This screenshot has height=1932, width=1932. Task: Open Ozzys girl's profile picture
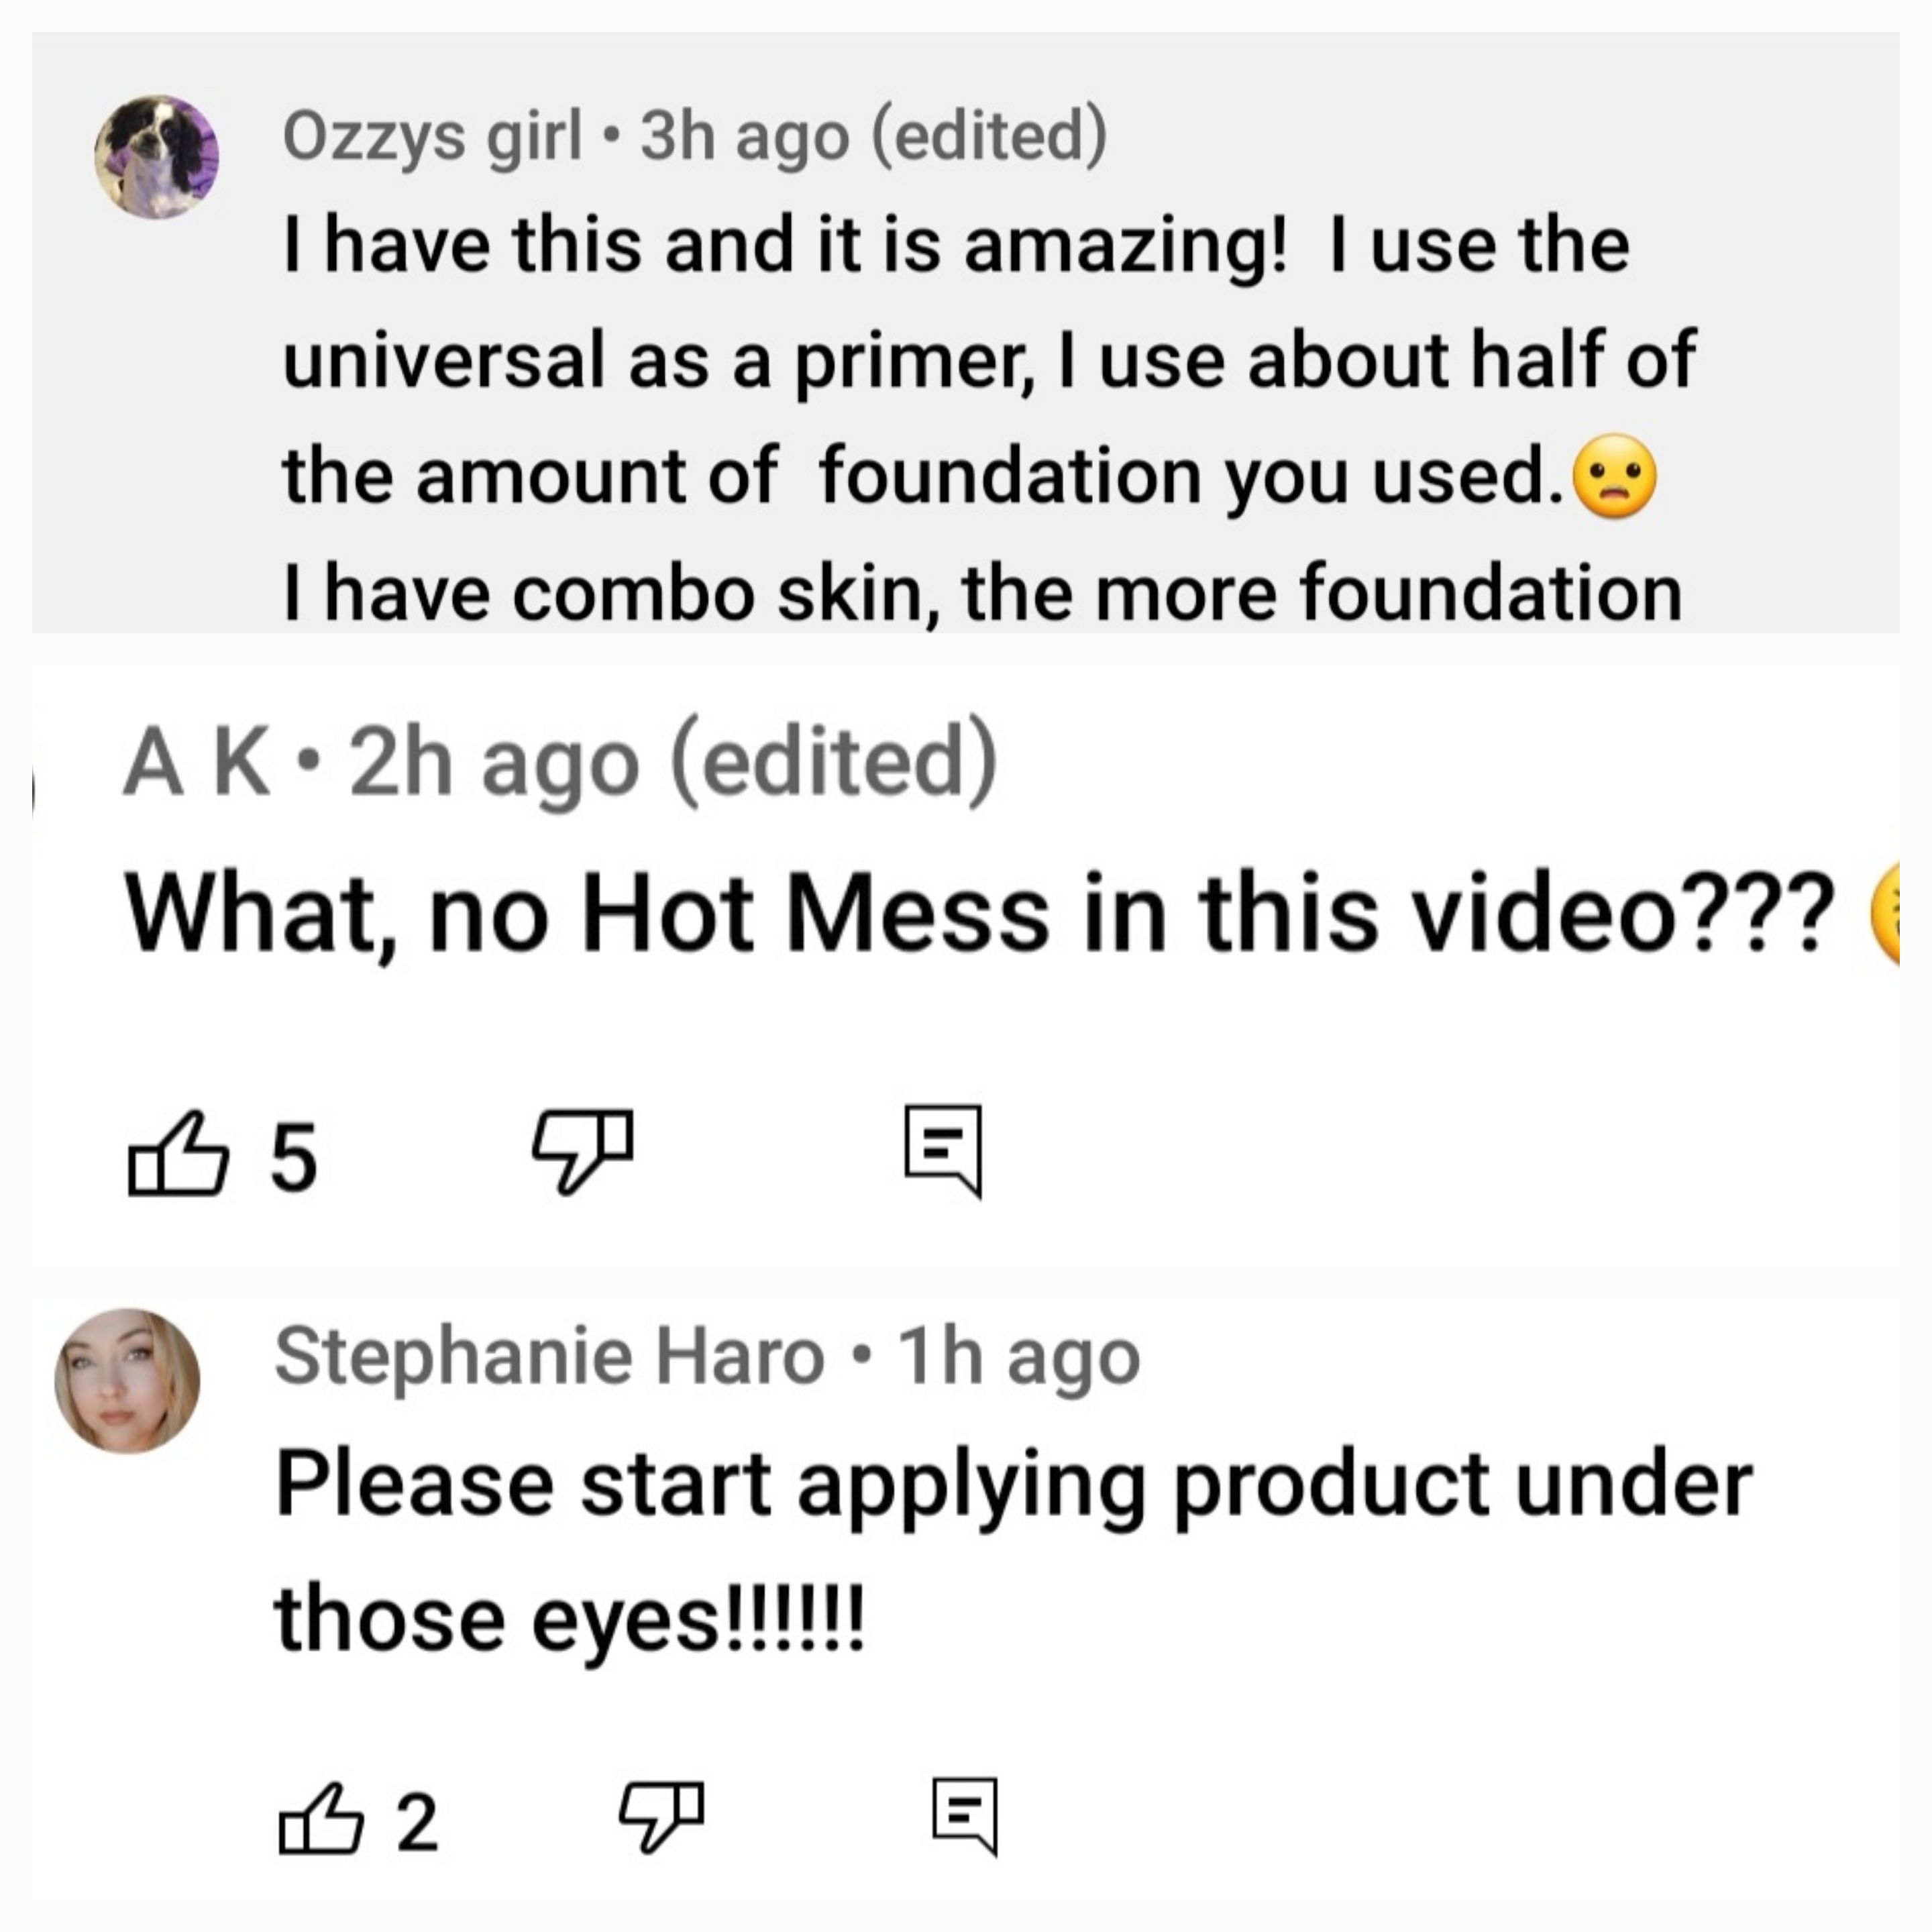[157, 157]
